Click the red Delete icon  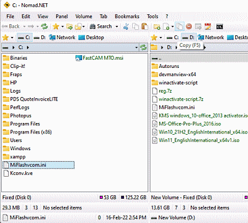pyautogui.click(x=189, y=26)
